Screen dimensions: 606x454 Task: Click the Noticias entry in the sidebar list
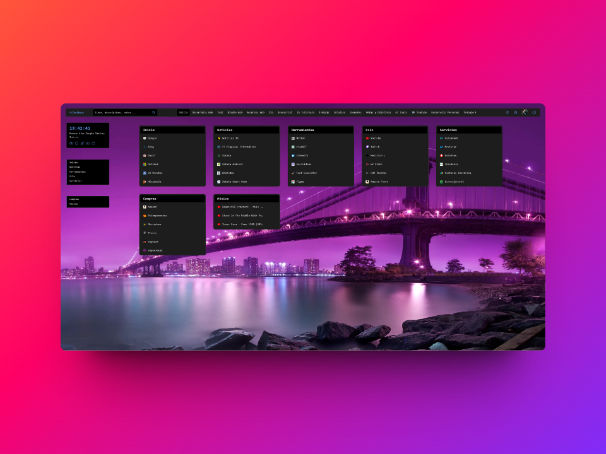click(75, 167)
